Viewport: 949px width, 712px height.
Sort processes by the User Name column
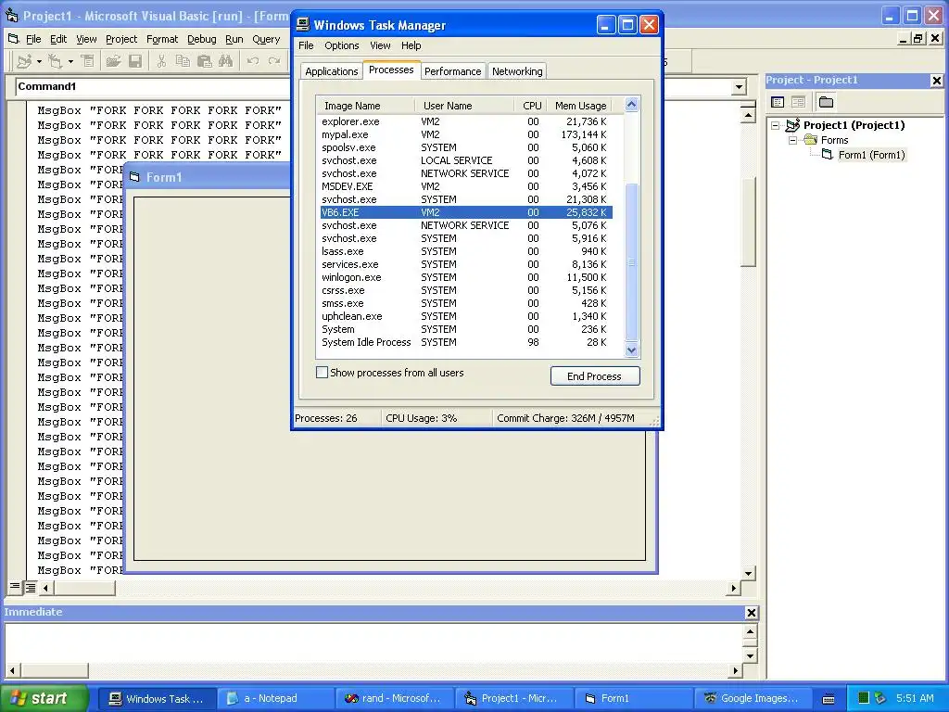464,106
